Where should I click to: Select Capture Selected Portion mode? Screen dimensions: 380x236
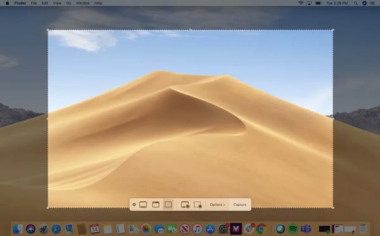coord(168,204)
